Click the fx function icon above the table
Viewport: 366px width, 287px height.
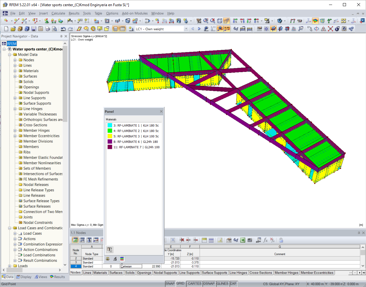[265, 240]
